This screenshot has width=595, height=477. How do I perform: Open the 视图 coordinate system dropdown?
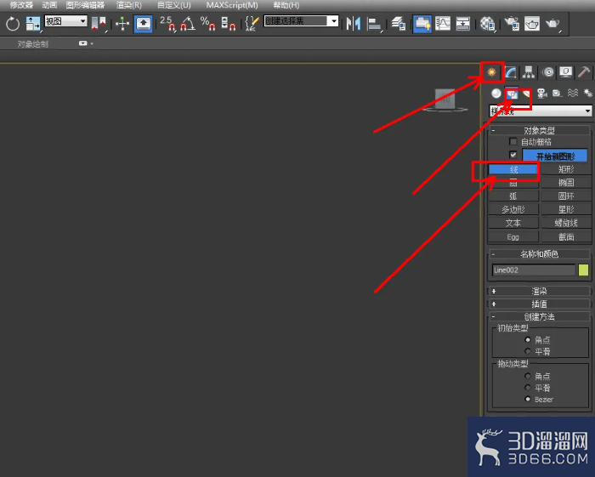tap(66, 21)
